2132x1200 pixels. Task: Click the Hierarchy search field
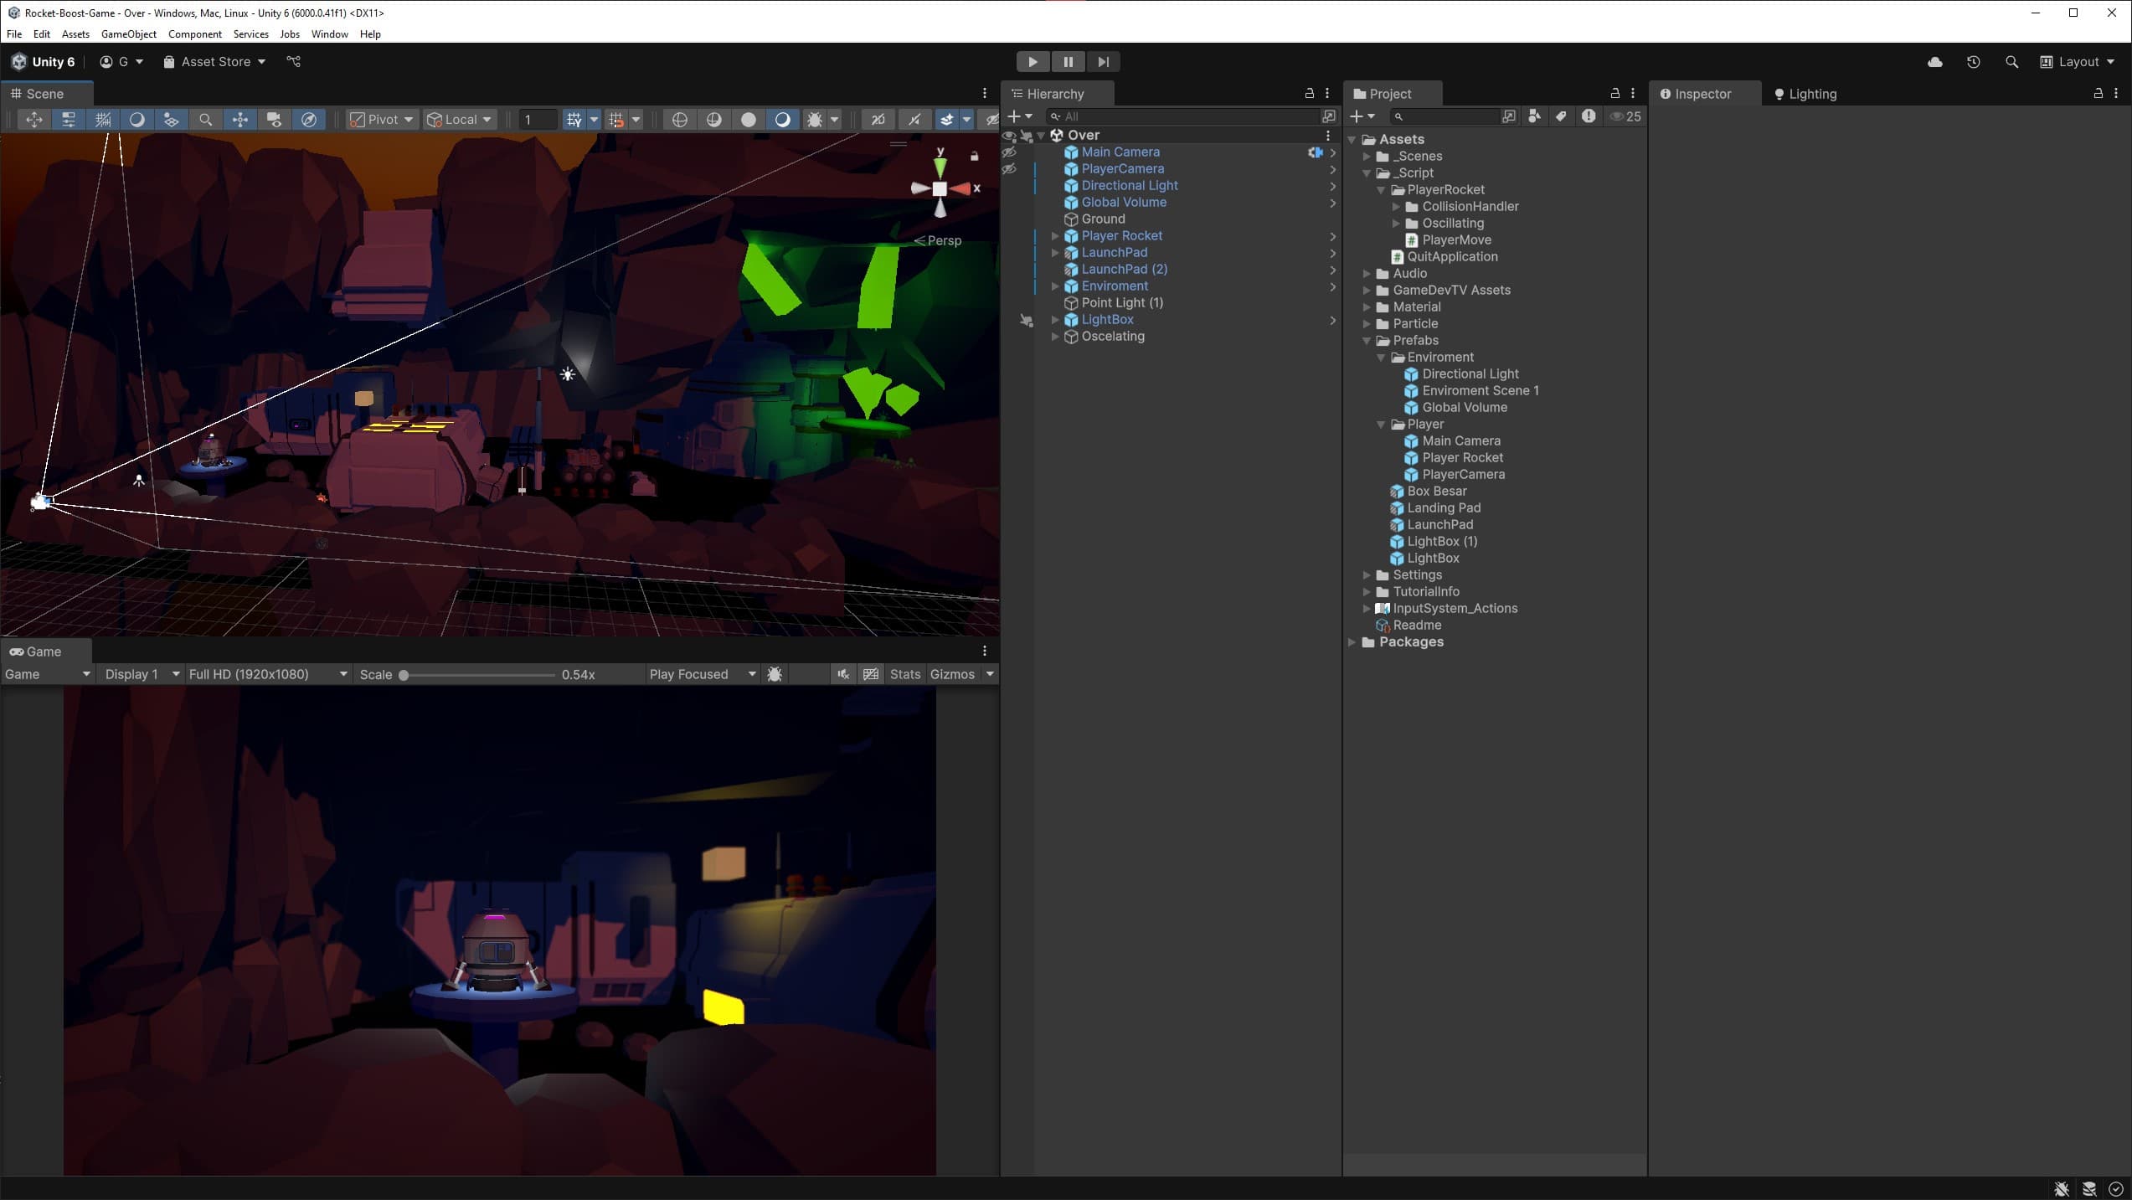click(1182, 116)
